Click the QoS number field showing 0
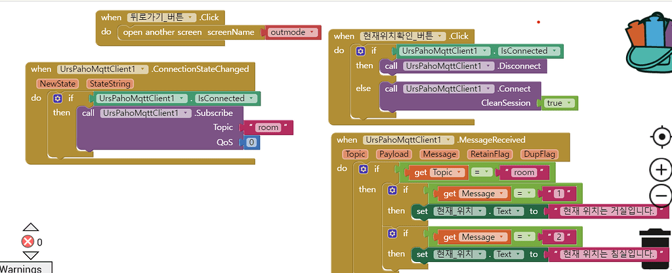 (251, 142)
